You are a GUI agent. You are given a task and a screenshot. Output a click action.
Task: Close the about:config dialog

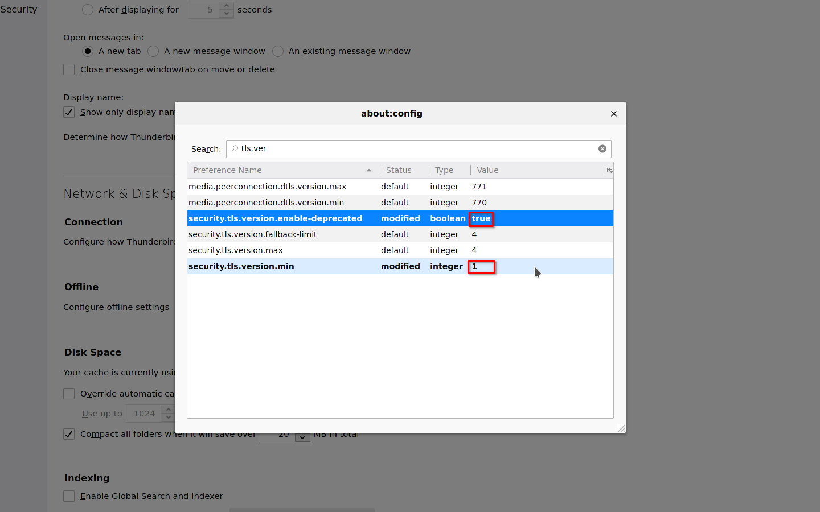[x=613, y=114]
